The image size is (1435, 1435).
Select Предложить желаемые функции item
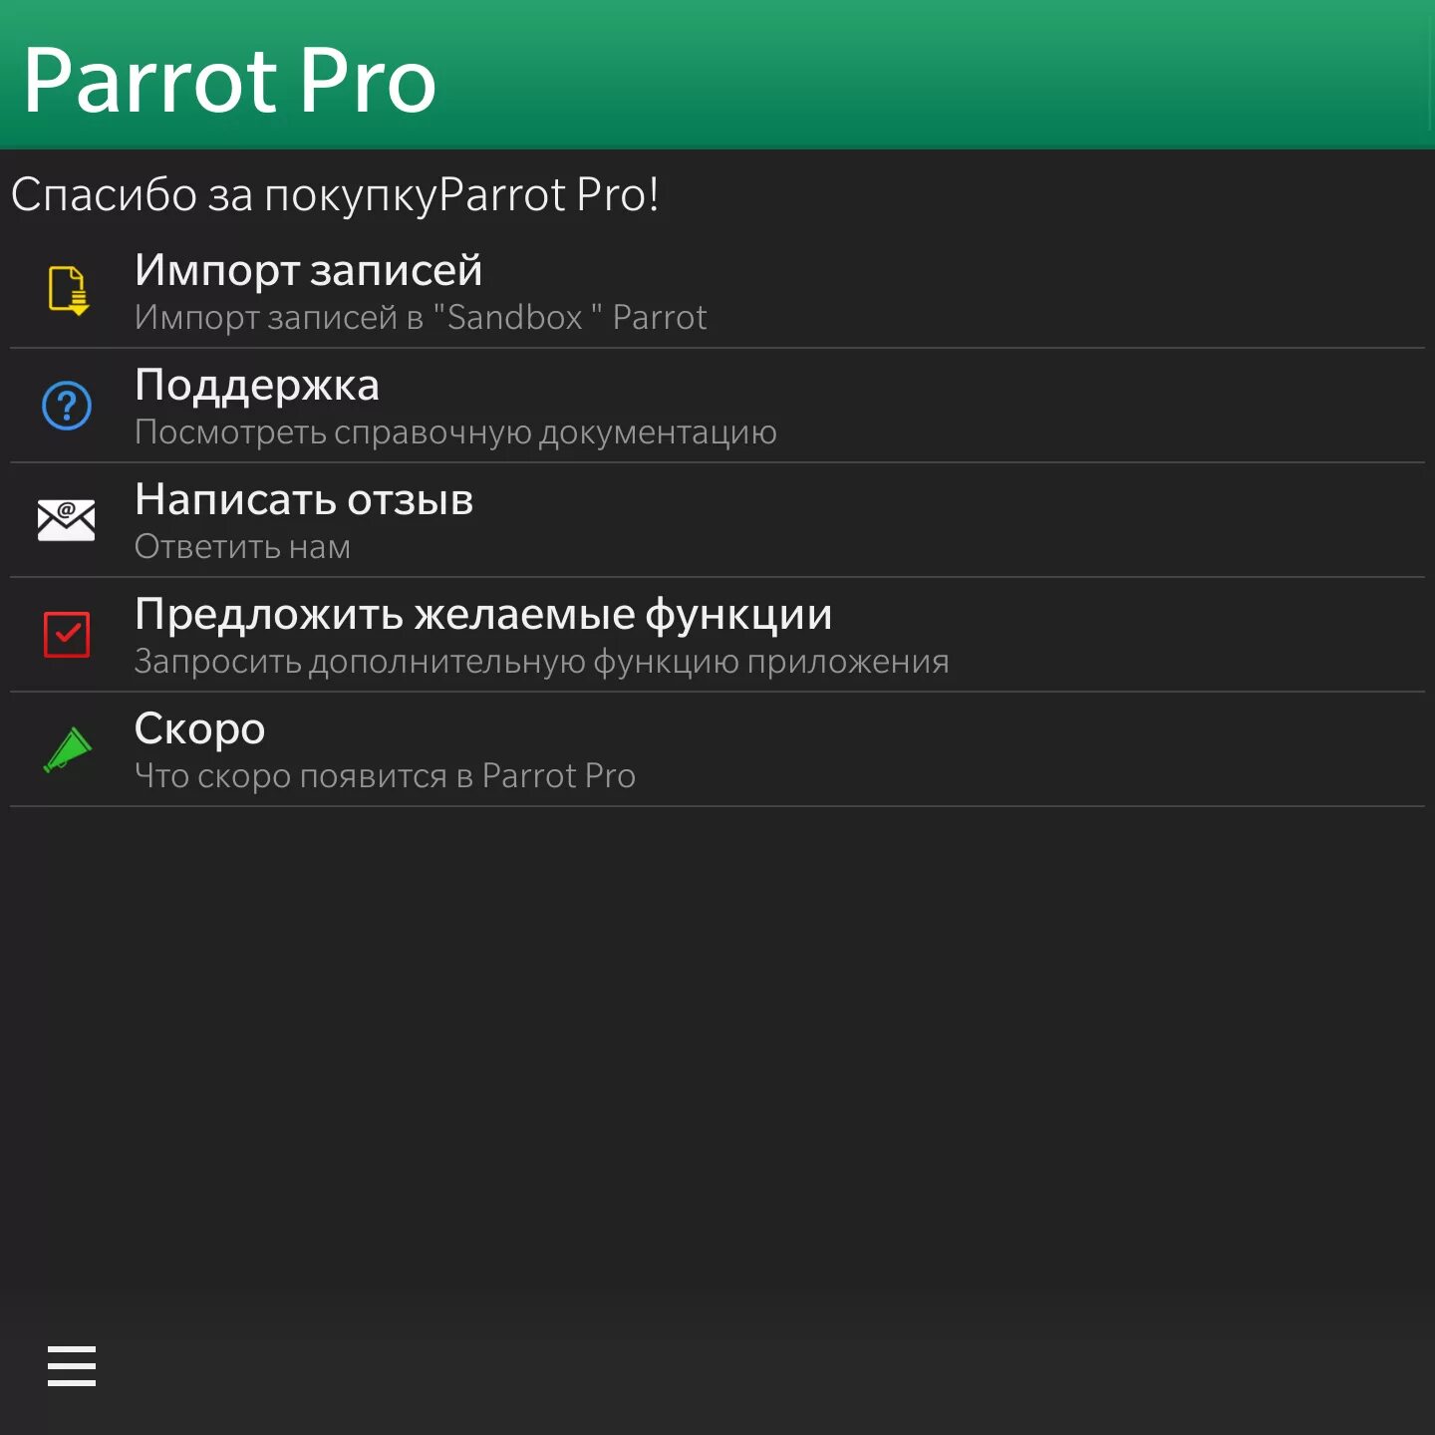(x=483, y=614)
